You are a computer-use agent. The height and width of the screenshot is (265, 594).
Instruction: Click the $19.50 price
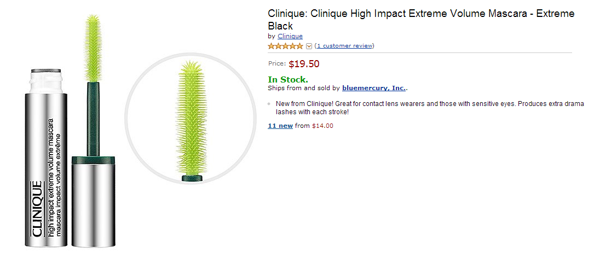pos(304,64)
